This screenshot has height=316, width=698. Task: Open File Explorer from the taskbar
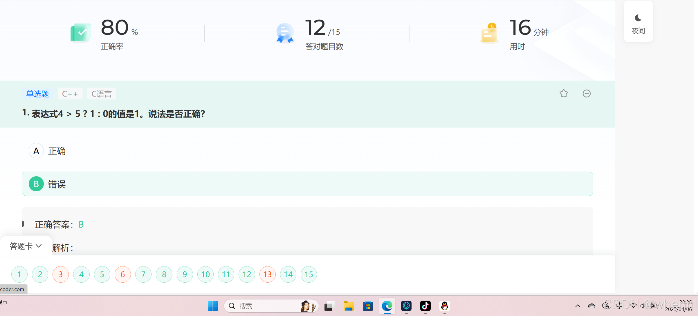click(x=348, y=306)
